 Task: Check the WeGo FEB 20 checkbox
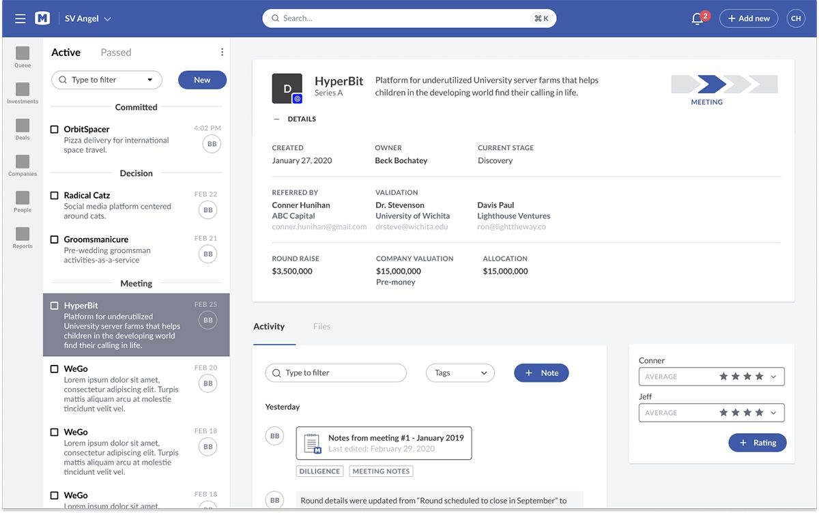(55, 369)
